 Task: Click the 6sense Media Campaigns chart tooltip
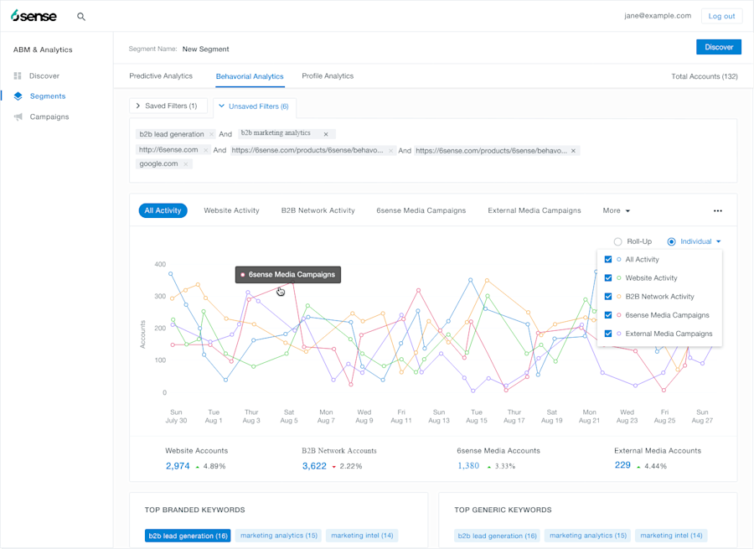288,275
